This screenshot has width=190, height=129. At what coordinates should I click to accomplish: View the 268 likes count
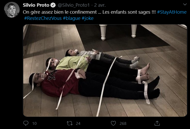pos(123,123)
